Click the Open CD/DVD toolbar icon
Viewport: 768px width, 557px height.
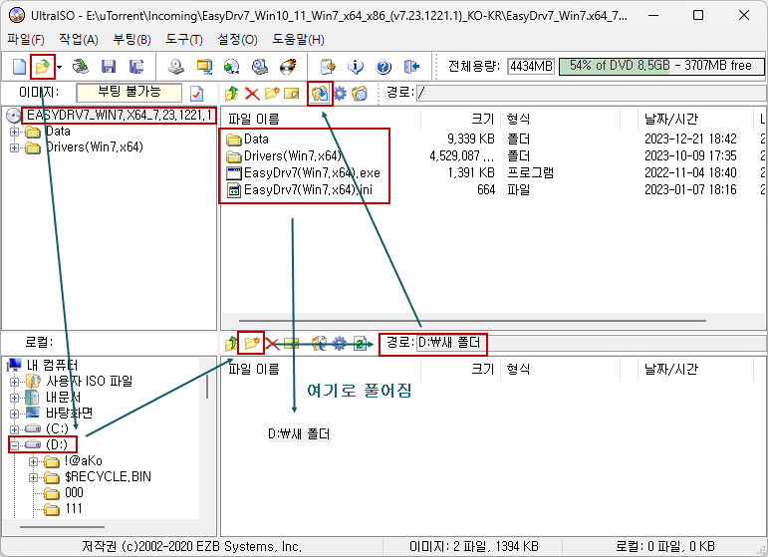point(81,66)
